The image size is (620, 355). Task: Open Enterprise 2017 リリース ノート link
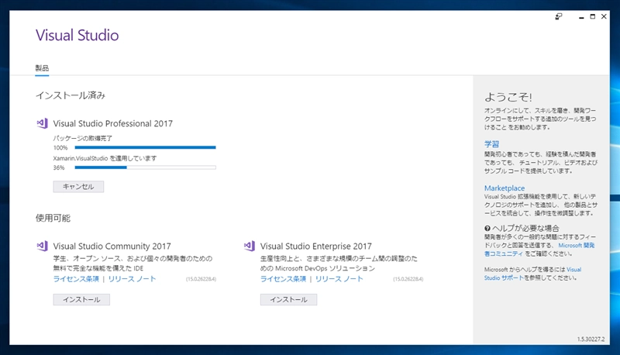tap(339, 279)
